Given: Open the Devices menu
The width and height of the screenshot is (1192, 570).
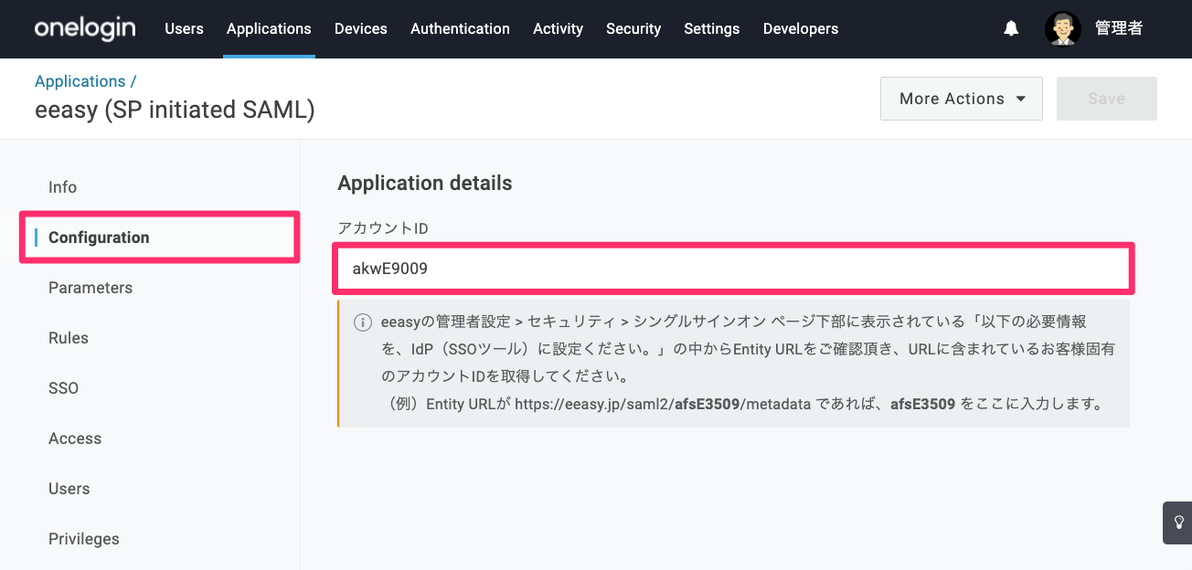Looking at the screenshot, I should [361, 28].
